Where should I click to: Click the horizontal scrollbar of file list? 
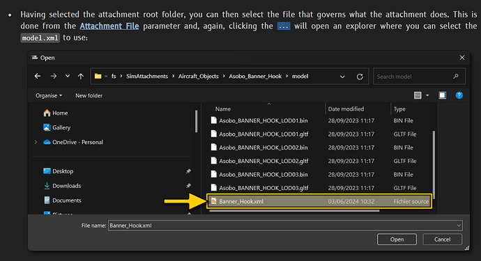(294, 211)
